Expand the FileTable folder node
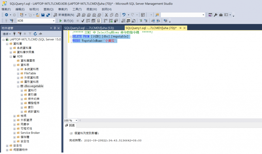This screenshot has width=262, height=154. point(18,74)
